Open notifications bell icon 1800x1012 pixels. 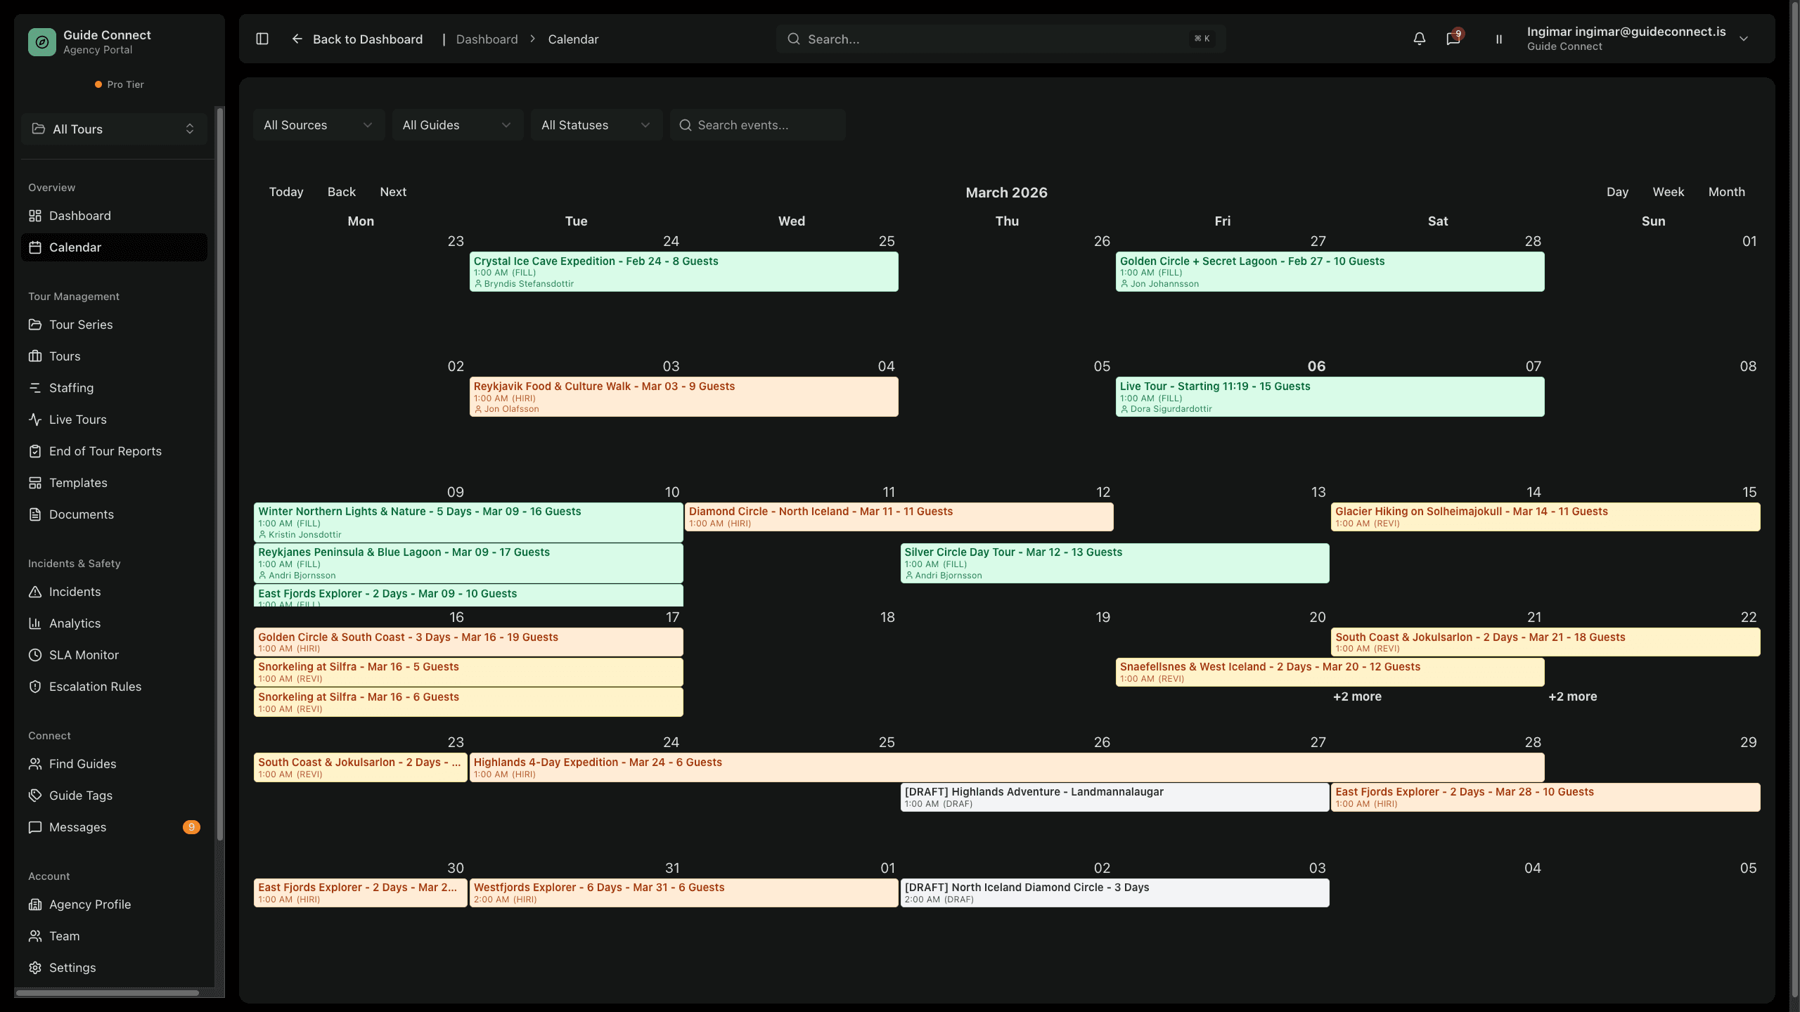pyautogui.click(x=1419, y=39)
